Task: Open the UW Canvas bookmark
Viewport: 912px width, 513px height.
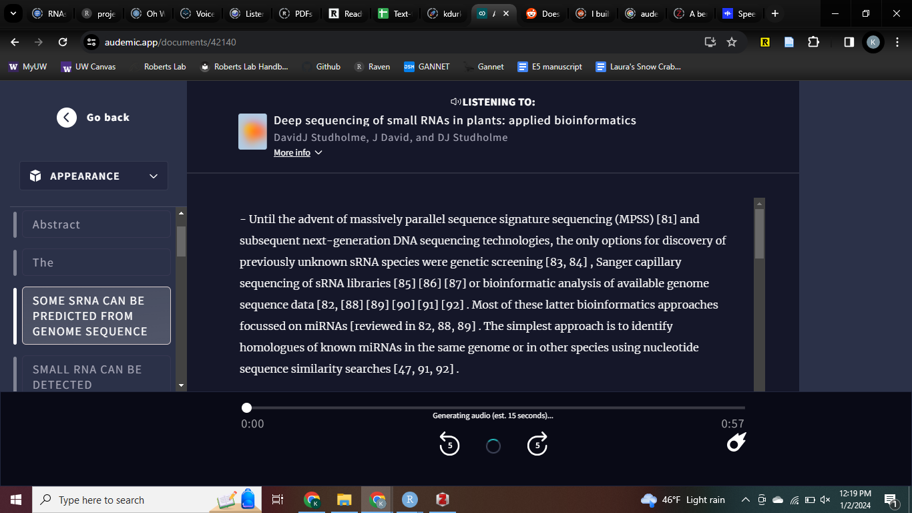Action: (x=88, y=67)
